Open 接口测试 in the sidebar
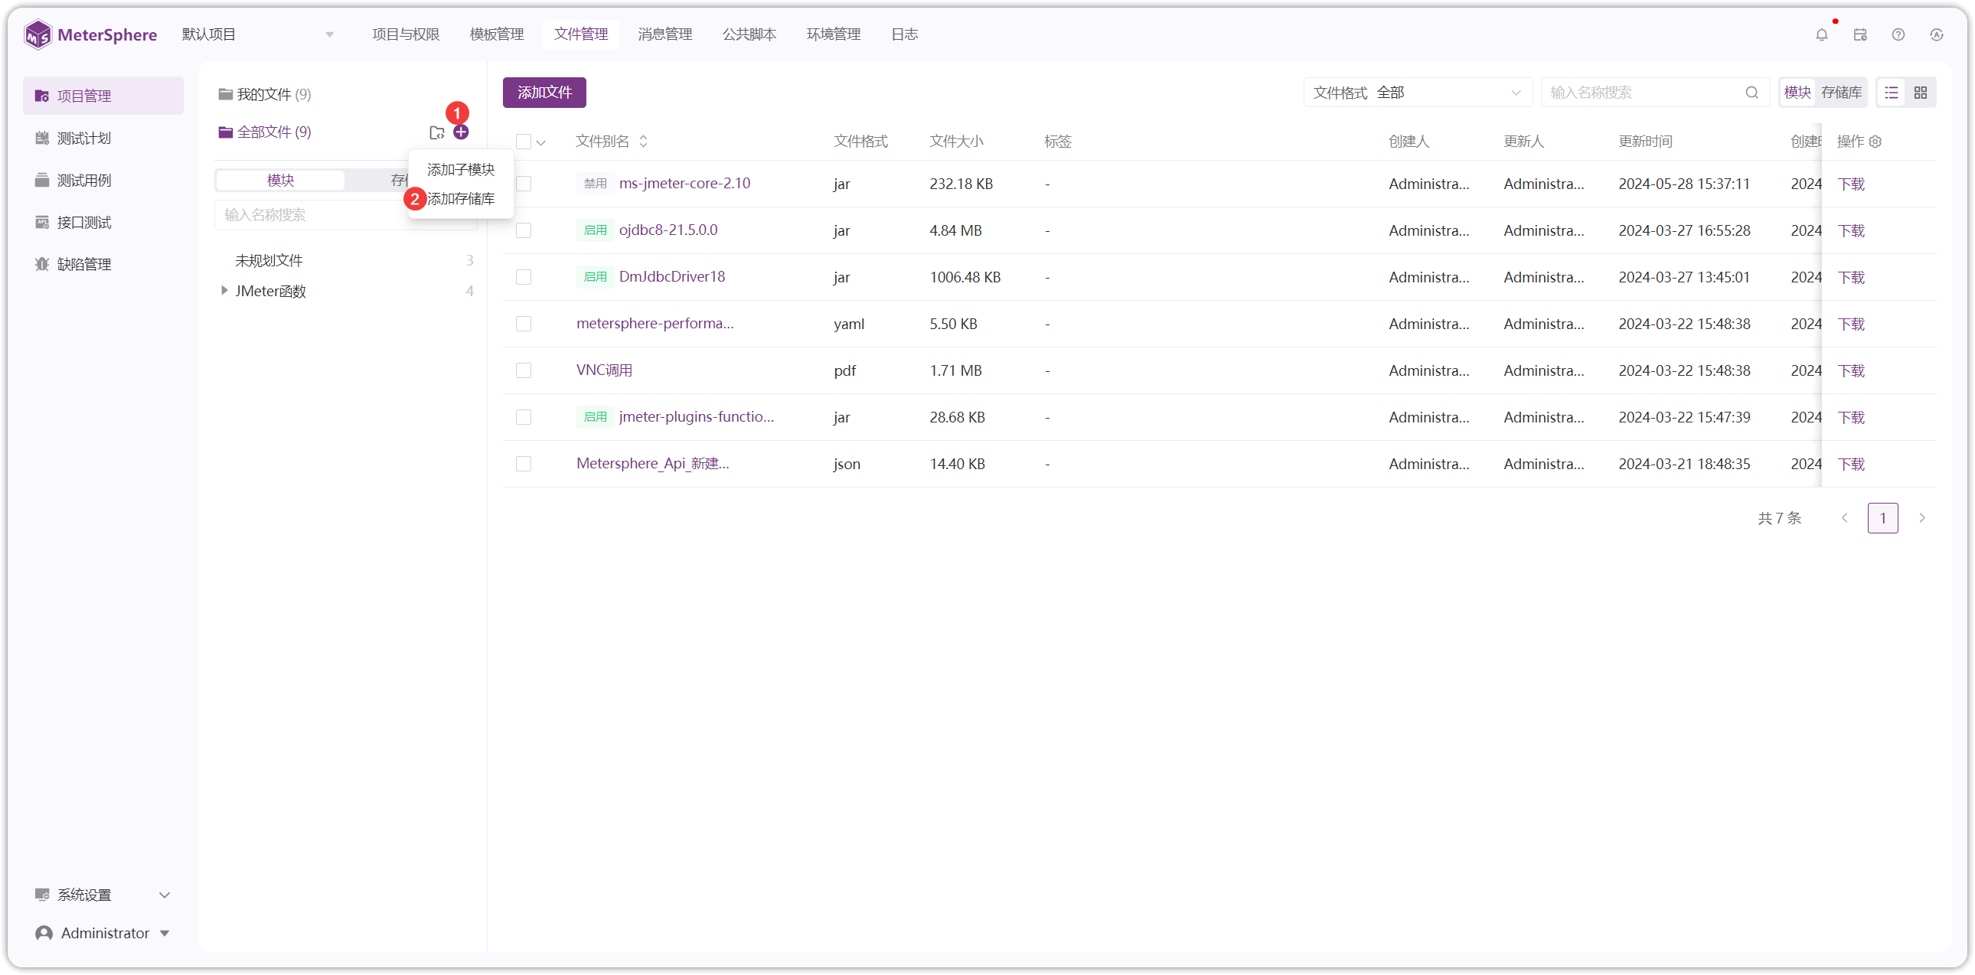Viewport: 1975px width, 975px height. 103,222
